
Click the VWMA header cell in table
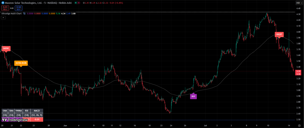point(18,111)
